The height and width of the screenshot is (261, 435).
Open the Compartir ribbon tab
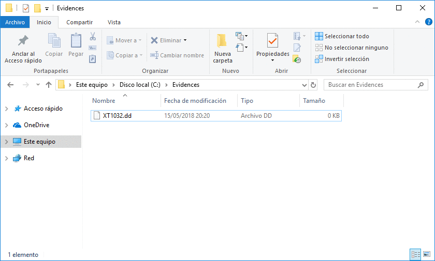(x=79, y=22)
